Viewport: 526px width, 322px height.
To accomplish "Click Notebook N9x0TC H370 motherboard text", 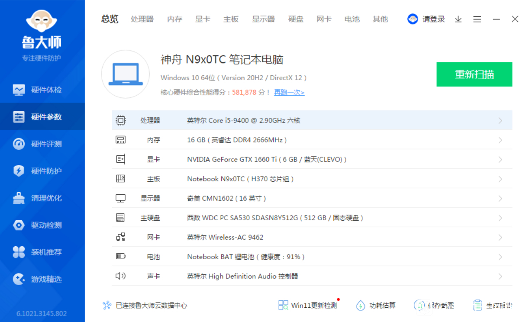I will pyautogui.click(x=240, y=179).
